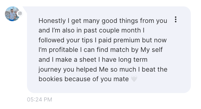
Task: Click the word "mate" before the heart
Action: (x=121, y=79)
